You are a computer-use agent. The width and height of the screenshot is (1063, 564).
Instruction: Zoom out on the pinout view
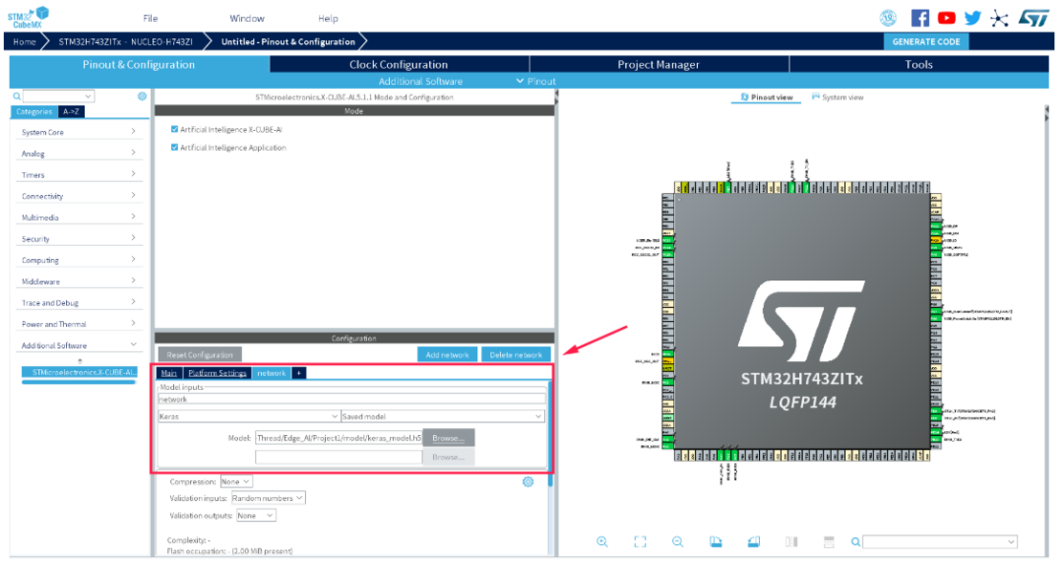click(677, 541)
